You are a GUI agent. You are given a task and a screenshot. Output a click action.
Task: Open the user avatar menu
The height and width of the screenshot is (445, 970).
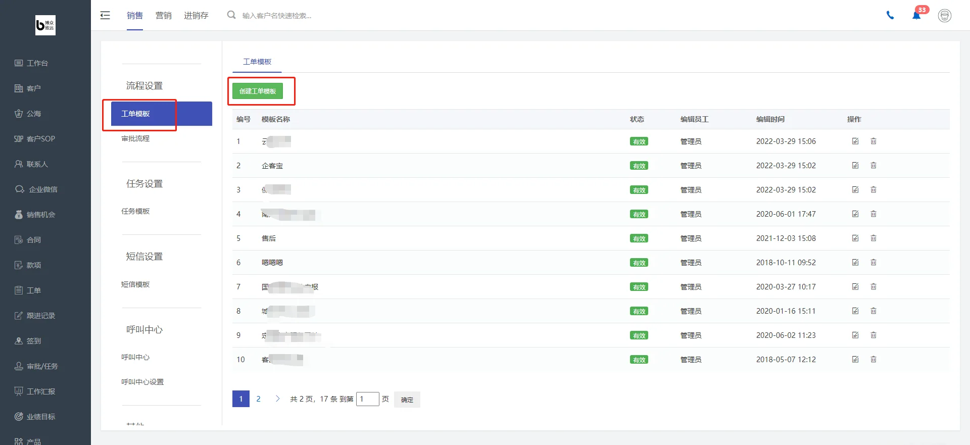[x=945, y=16]
